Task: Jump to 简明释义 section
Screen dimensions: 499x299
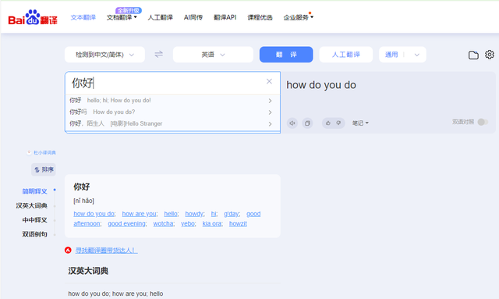Action: tap(34, 191)
